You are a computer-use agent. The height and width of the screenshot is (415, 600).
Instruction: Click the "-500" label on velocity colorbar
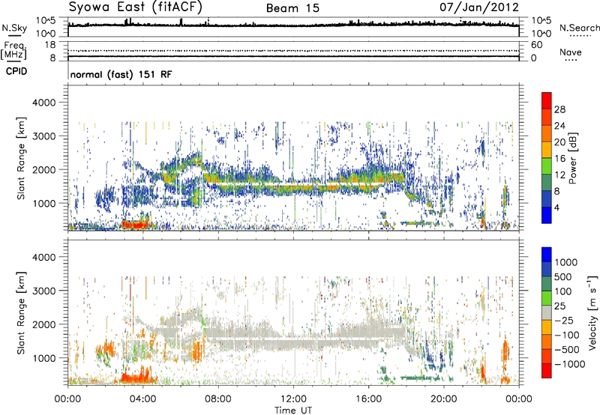click(566, 350)
